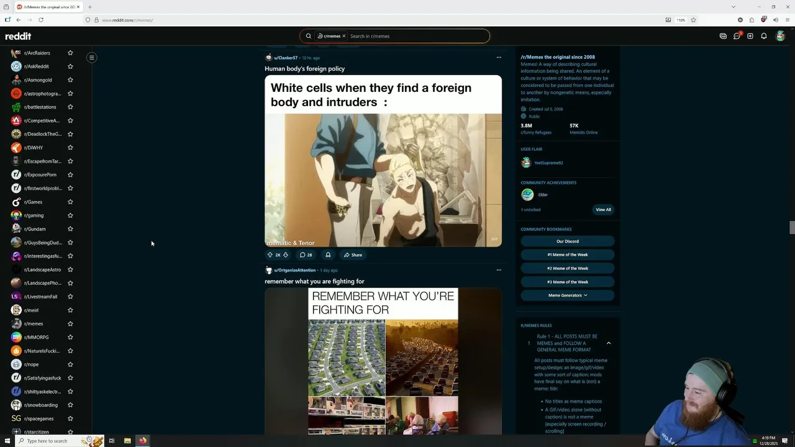Open #1 Meme of the Week
795x447 pixels.
coord(568,255)
